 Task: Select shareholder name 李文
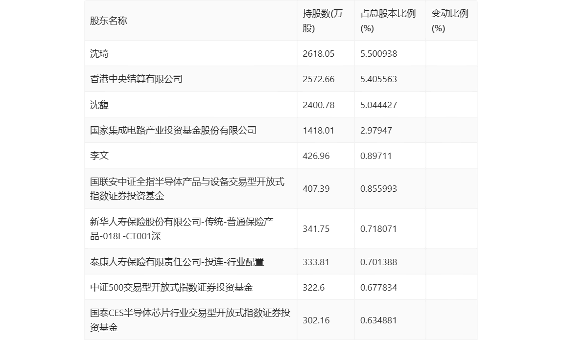(99, 156)
